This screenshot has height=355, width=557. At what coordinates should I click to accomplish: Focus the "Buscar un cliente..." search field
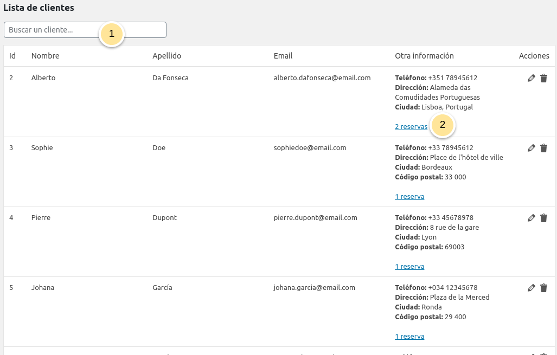[x=52, y=30]
